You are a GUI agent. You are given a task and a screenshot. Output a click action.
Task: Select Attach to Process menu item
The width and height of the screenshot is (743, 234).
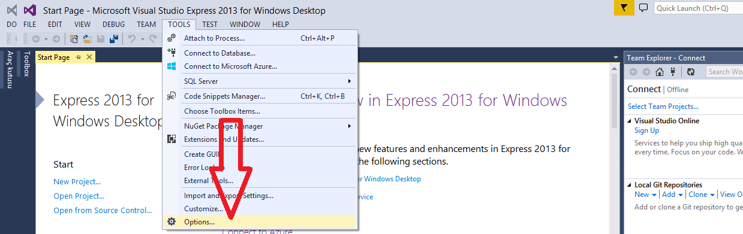[x=261, y=38]
